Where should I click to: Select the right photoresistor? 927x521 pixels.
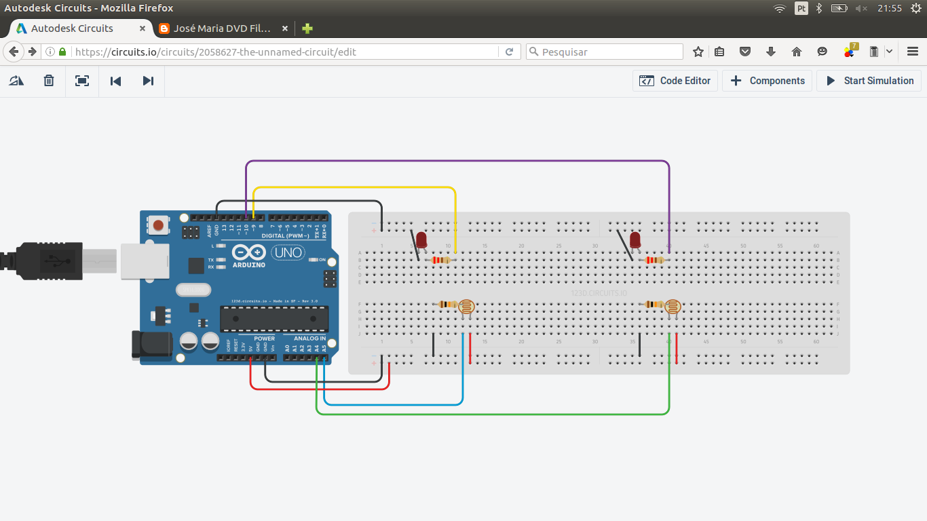673,307
